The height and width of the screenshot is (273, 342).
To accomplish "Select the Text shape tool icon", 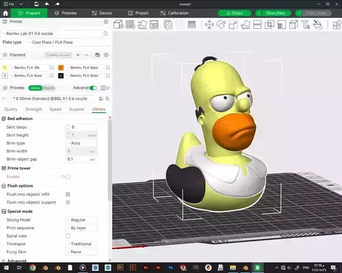I will (305, 25).
